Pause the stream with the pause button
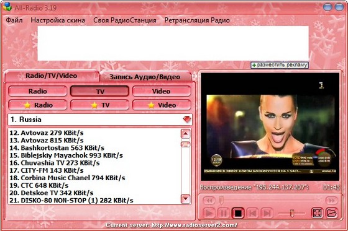The width and height of the screenshot is (348, 231). tap(224, 213)
